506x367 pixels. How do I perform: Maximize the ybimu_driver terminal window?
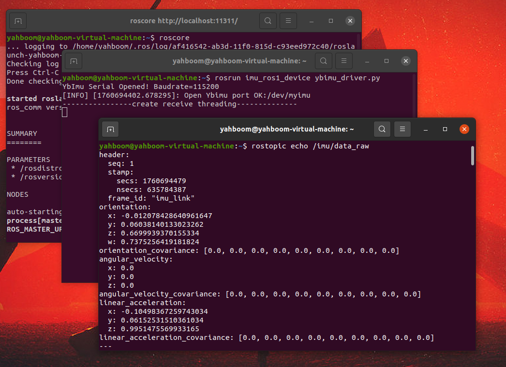[387, 61]
